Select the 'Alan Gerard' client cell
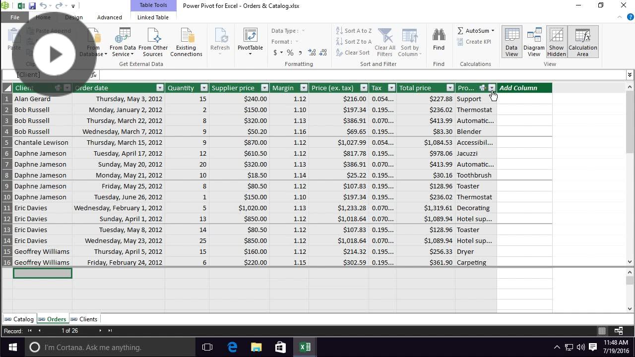The height and width of the screenshot is (357, 635). [x=42, y=99]
